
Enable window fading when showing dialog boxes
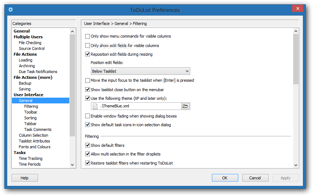coord(87,116)
